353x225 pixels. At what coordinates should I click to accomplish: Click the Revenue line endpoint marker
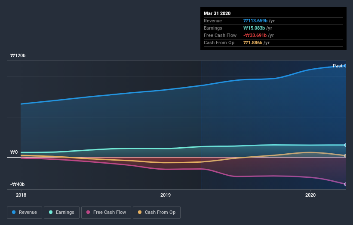pos(346,66)
